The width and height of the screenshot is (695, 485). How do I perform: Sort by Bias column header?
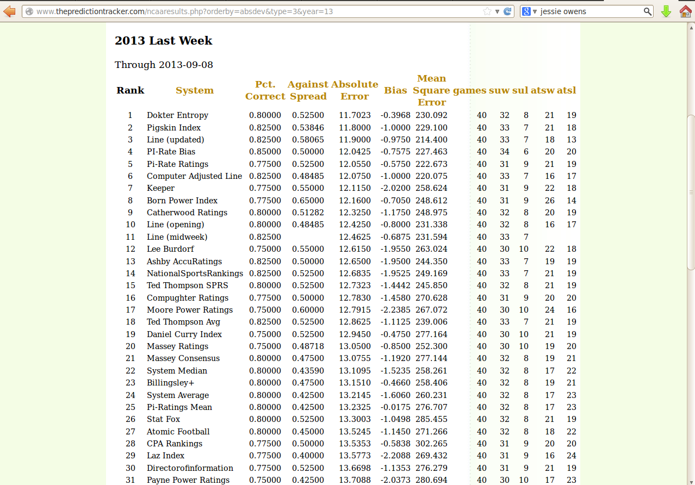pos(395,90)
